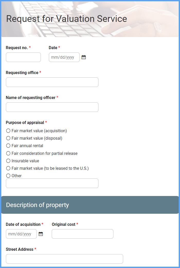Image resolution: width=180 pixels, height=268 pixels.
Task: Select Fair market value leased to U.S.
Action: pyautogui.click(x=8, y=168)
